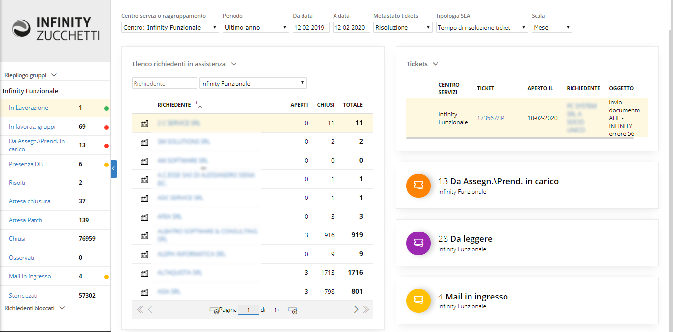673x332 pixels.
Task: Click the orange ticket icon for Da Assegn.\Prend. in carico
Action: [x=419, y=186]
